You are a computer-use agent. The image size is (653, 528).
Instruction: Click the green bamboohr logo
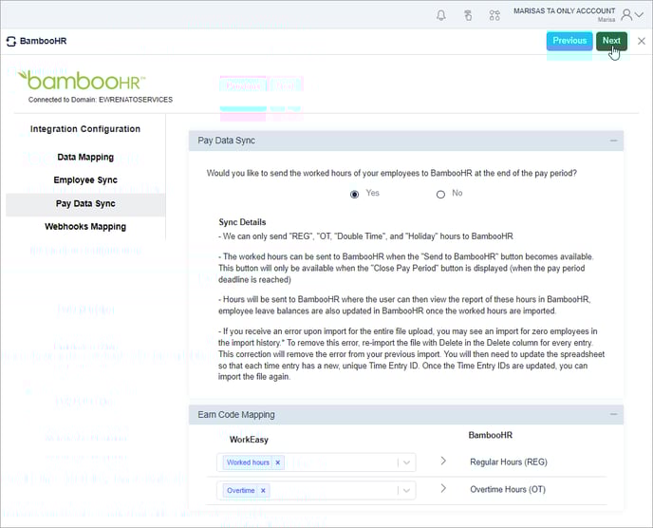coord(82,81)
